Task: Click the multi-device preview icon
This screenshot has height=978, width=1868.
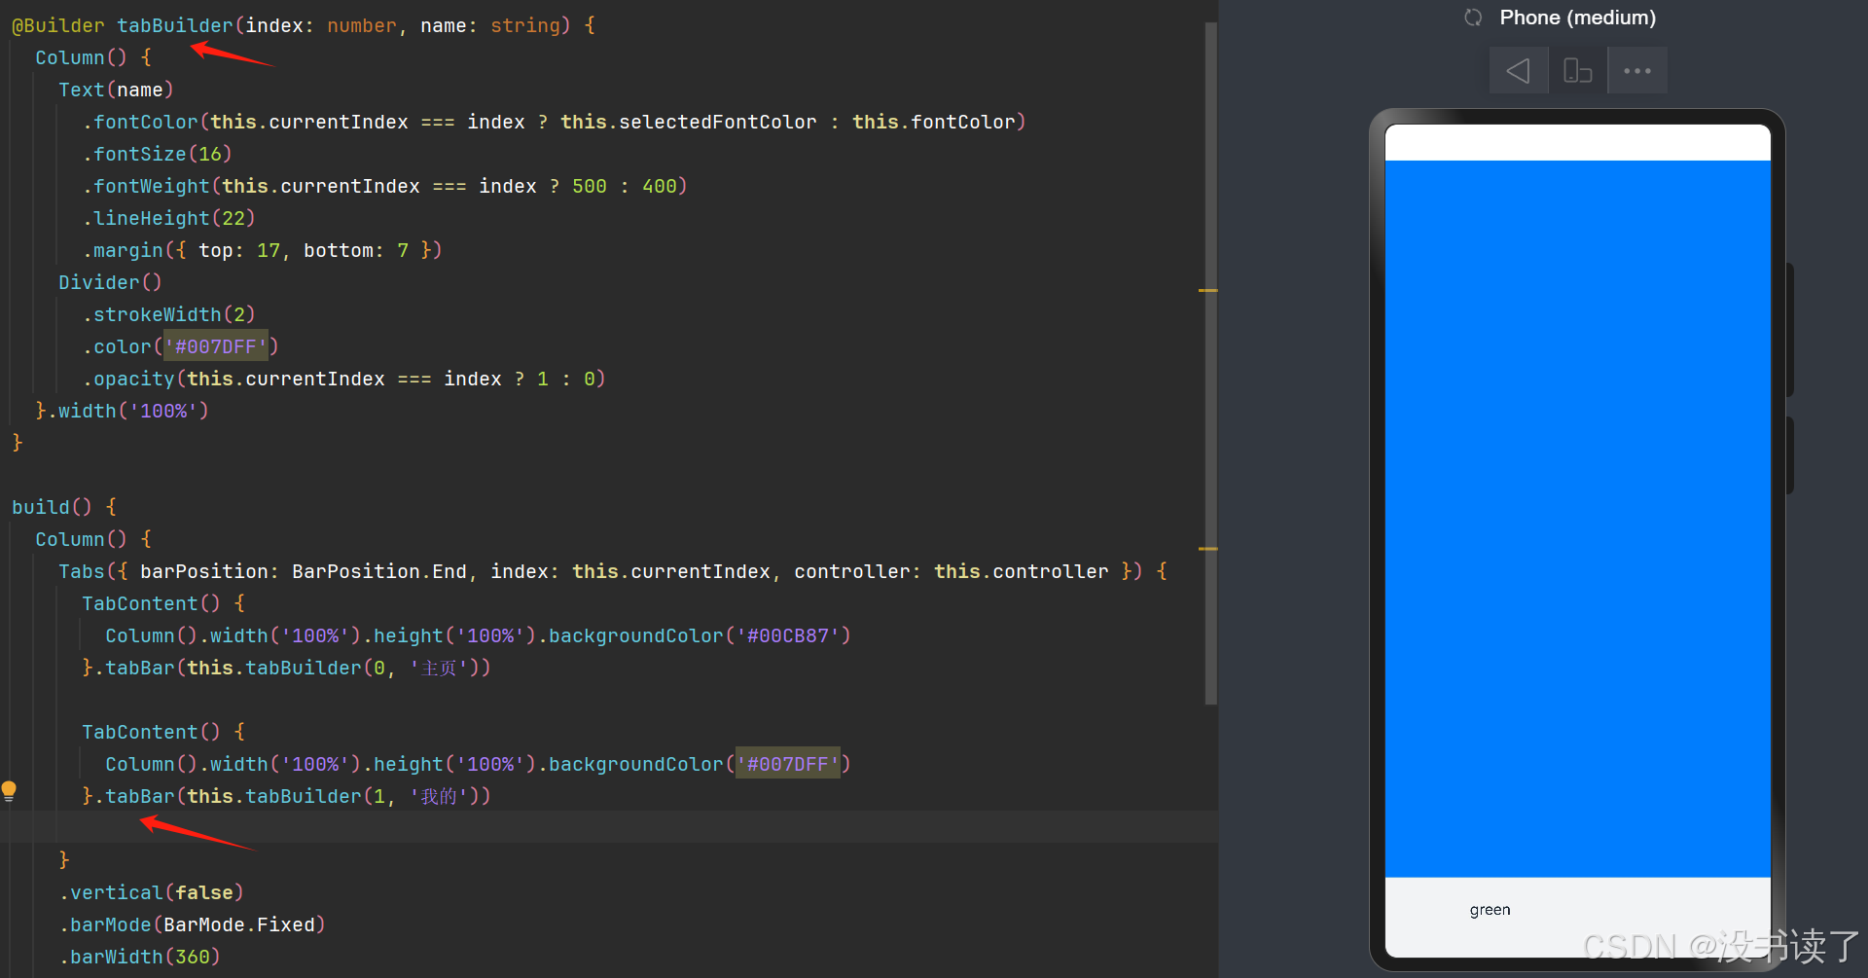Action: [1577, 71]
